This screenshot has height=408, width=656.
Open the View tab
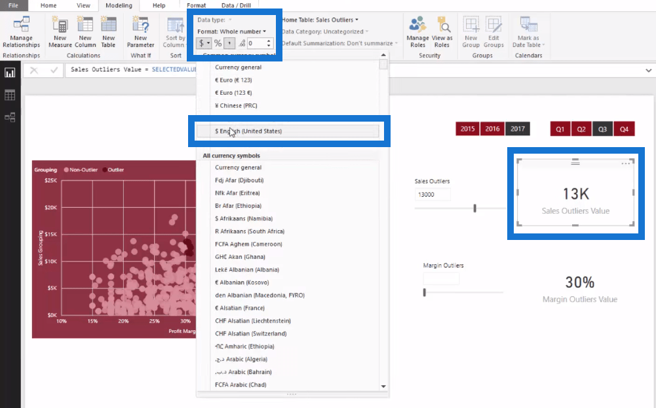[83, 5]
